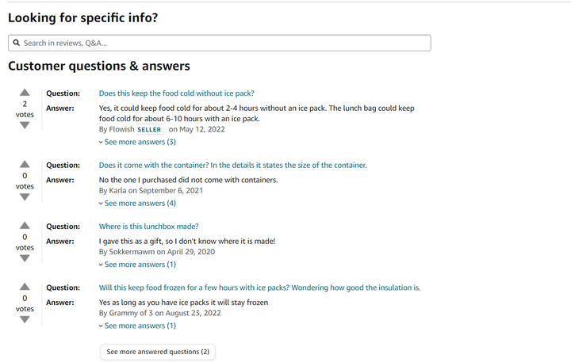Click the SELLER badge next to Flowish

[x=149, y=130]
